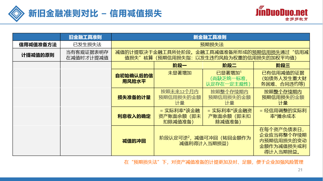Select the 减值的冲回 row label
Viewport: 323px width, 181px height.
[x=133, y=141]
